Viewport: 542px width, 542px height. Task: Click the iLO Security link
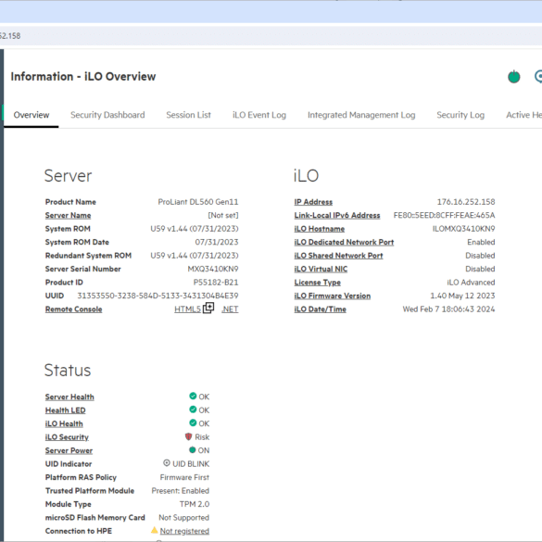tap(67, 437)
